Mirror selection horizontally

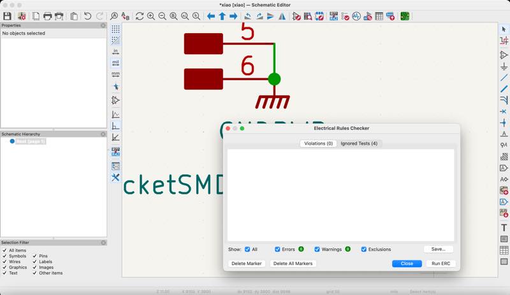pyautogui.click(x=282, y=16)
